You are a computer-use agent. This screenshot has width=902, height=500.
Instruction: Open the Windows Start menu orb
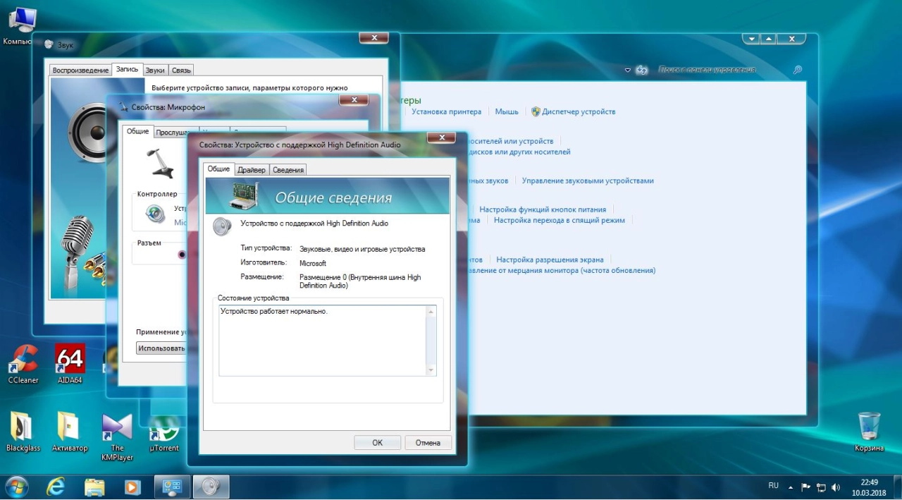16,487
